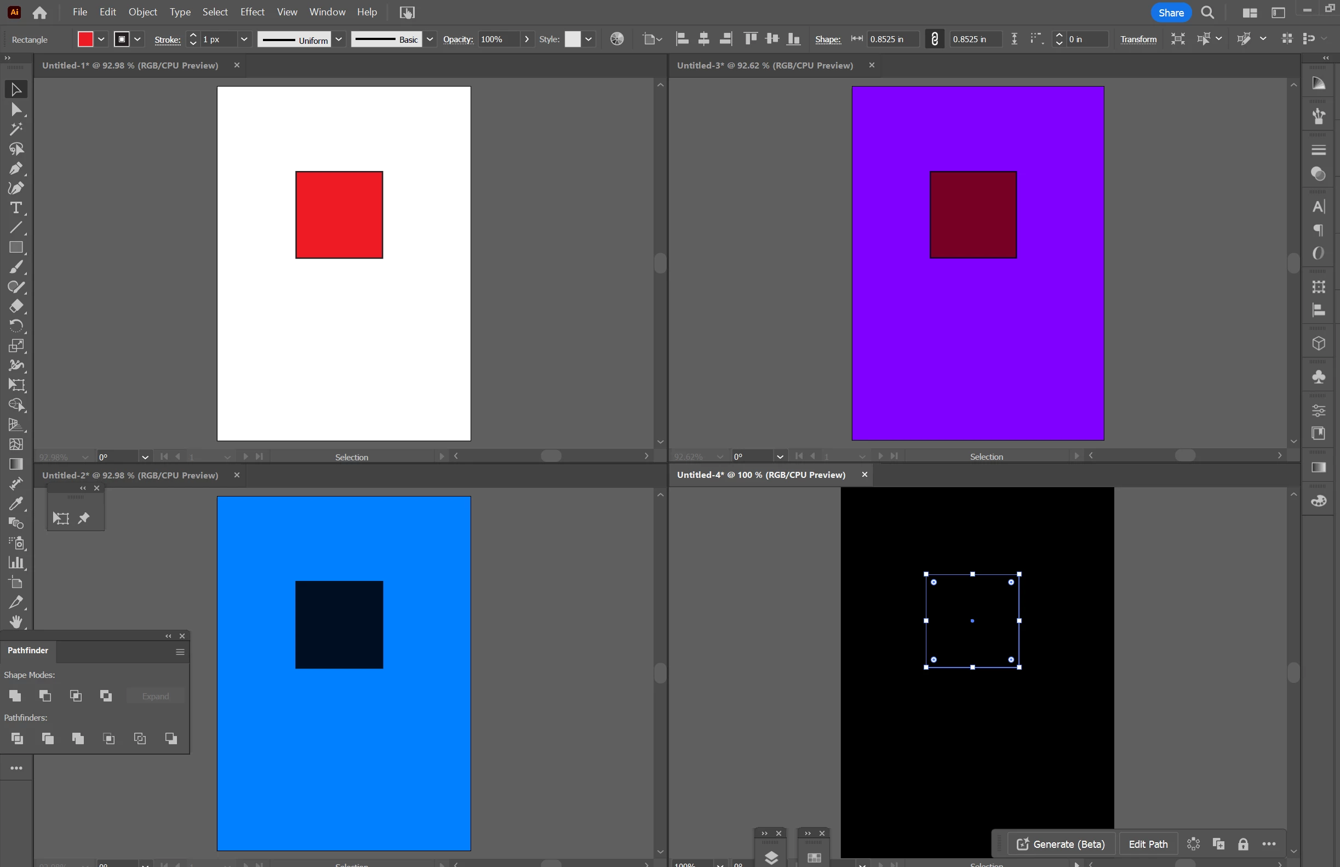Choose the Magic Wand tool
Screen dimensions: 1340x867
pos(16,129)
